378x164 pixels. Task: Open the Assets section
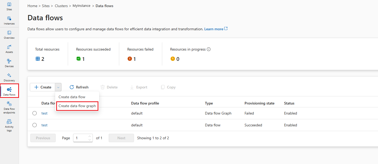[x=9, y=49]
